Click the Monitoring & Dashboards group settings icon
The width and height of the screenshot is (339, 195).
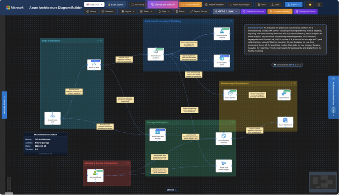[x=294, y=83]
